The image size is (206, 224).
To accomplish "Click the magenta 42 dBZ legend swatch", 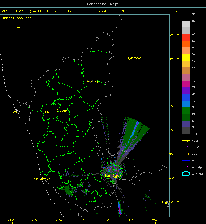I will 186,84.
